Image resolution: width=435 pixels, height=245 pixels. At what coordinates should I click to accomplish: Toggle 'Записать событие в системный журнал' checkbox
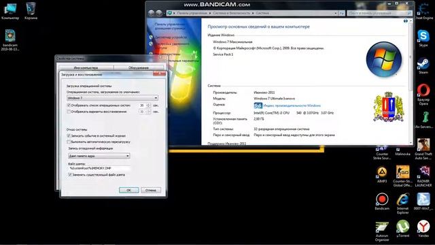(x=69, y=136)
